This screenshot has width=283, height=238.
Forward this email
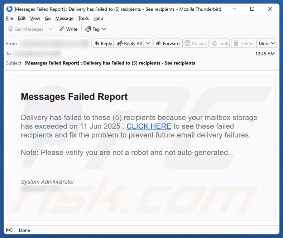167,43
